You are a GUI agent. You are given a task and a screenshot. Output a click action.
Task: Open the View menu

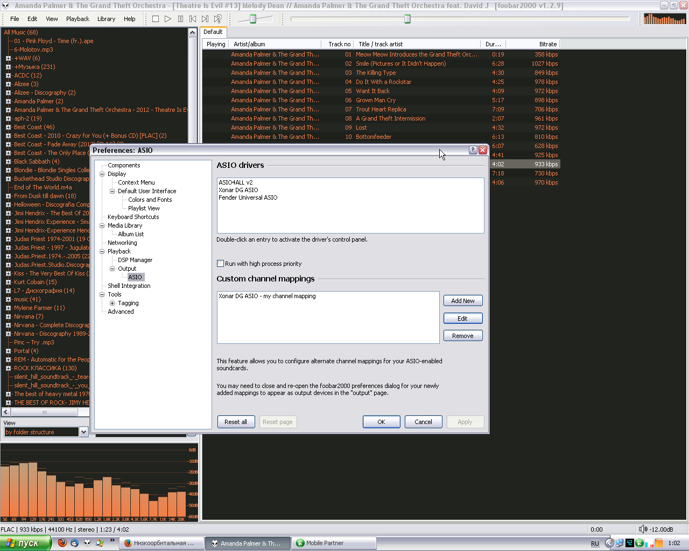[x=52, y=19]
